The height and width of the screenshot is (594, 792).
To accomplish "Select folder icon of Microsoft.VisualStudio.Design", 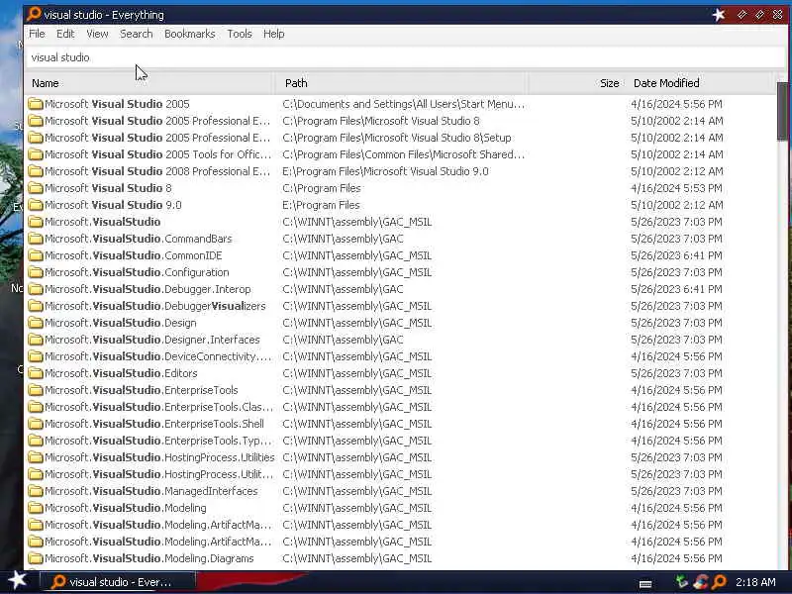I will coord(36,323).
